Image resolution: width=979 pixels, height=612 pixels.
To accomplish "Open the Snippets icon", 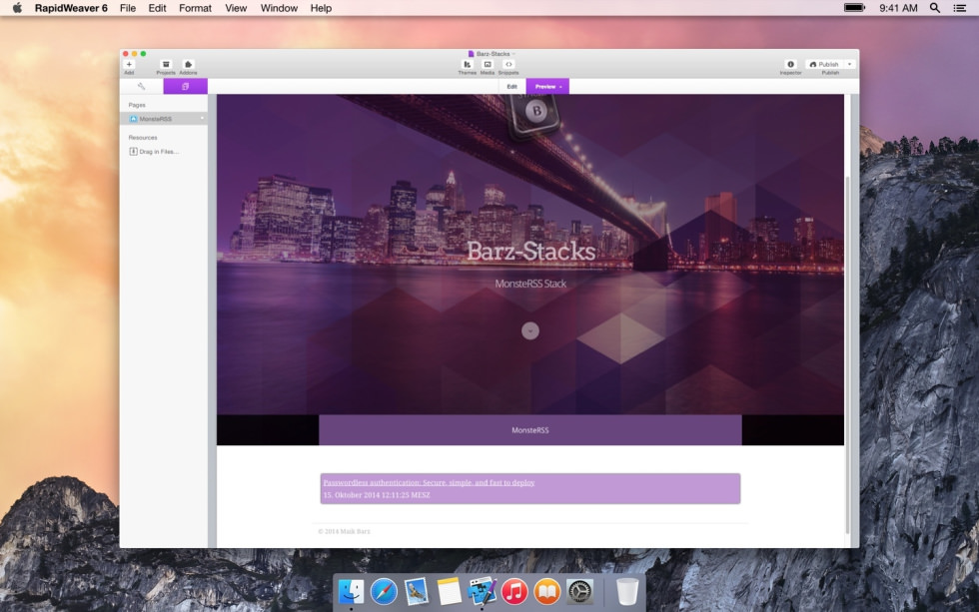I will click(508, 65).
